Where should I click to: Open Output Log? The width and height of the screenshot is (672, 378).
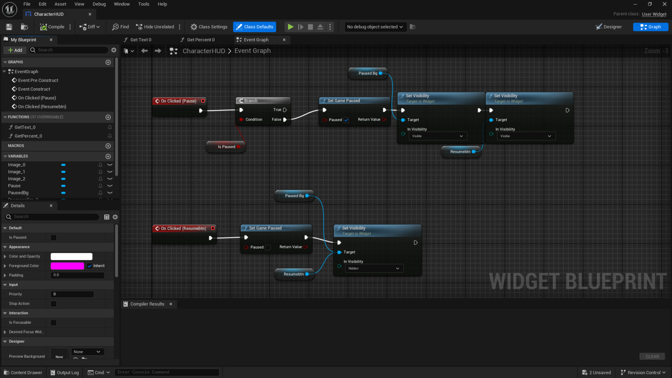pyautogui.click(x=65, y=373)
